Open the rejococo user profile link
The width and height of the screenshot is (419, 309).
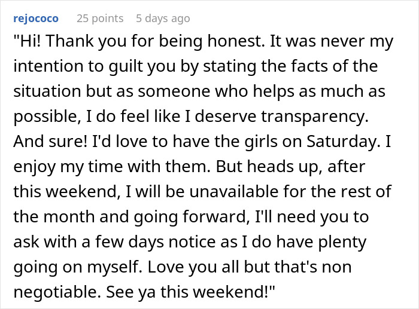pos(36,19)
